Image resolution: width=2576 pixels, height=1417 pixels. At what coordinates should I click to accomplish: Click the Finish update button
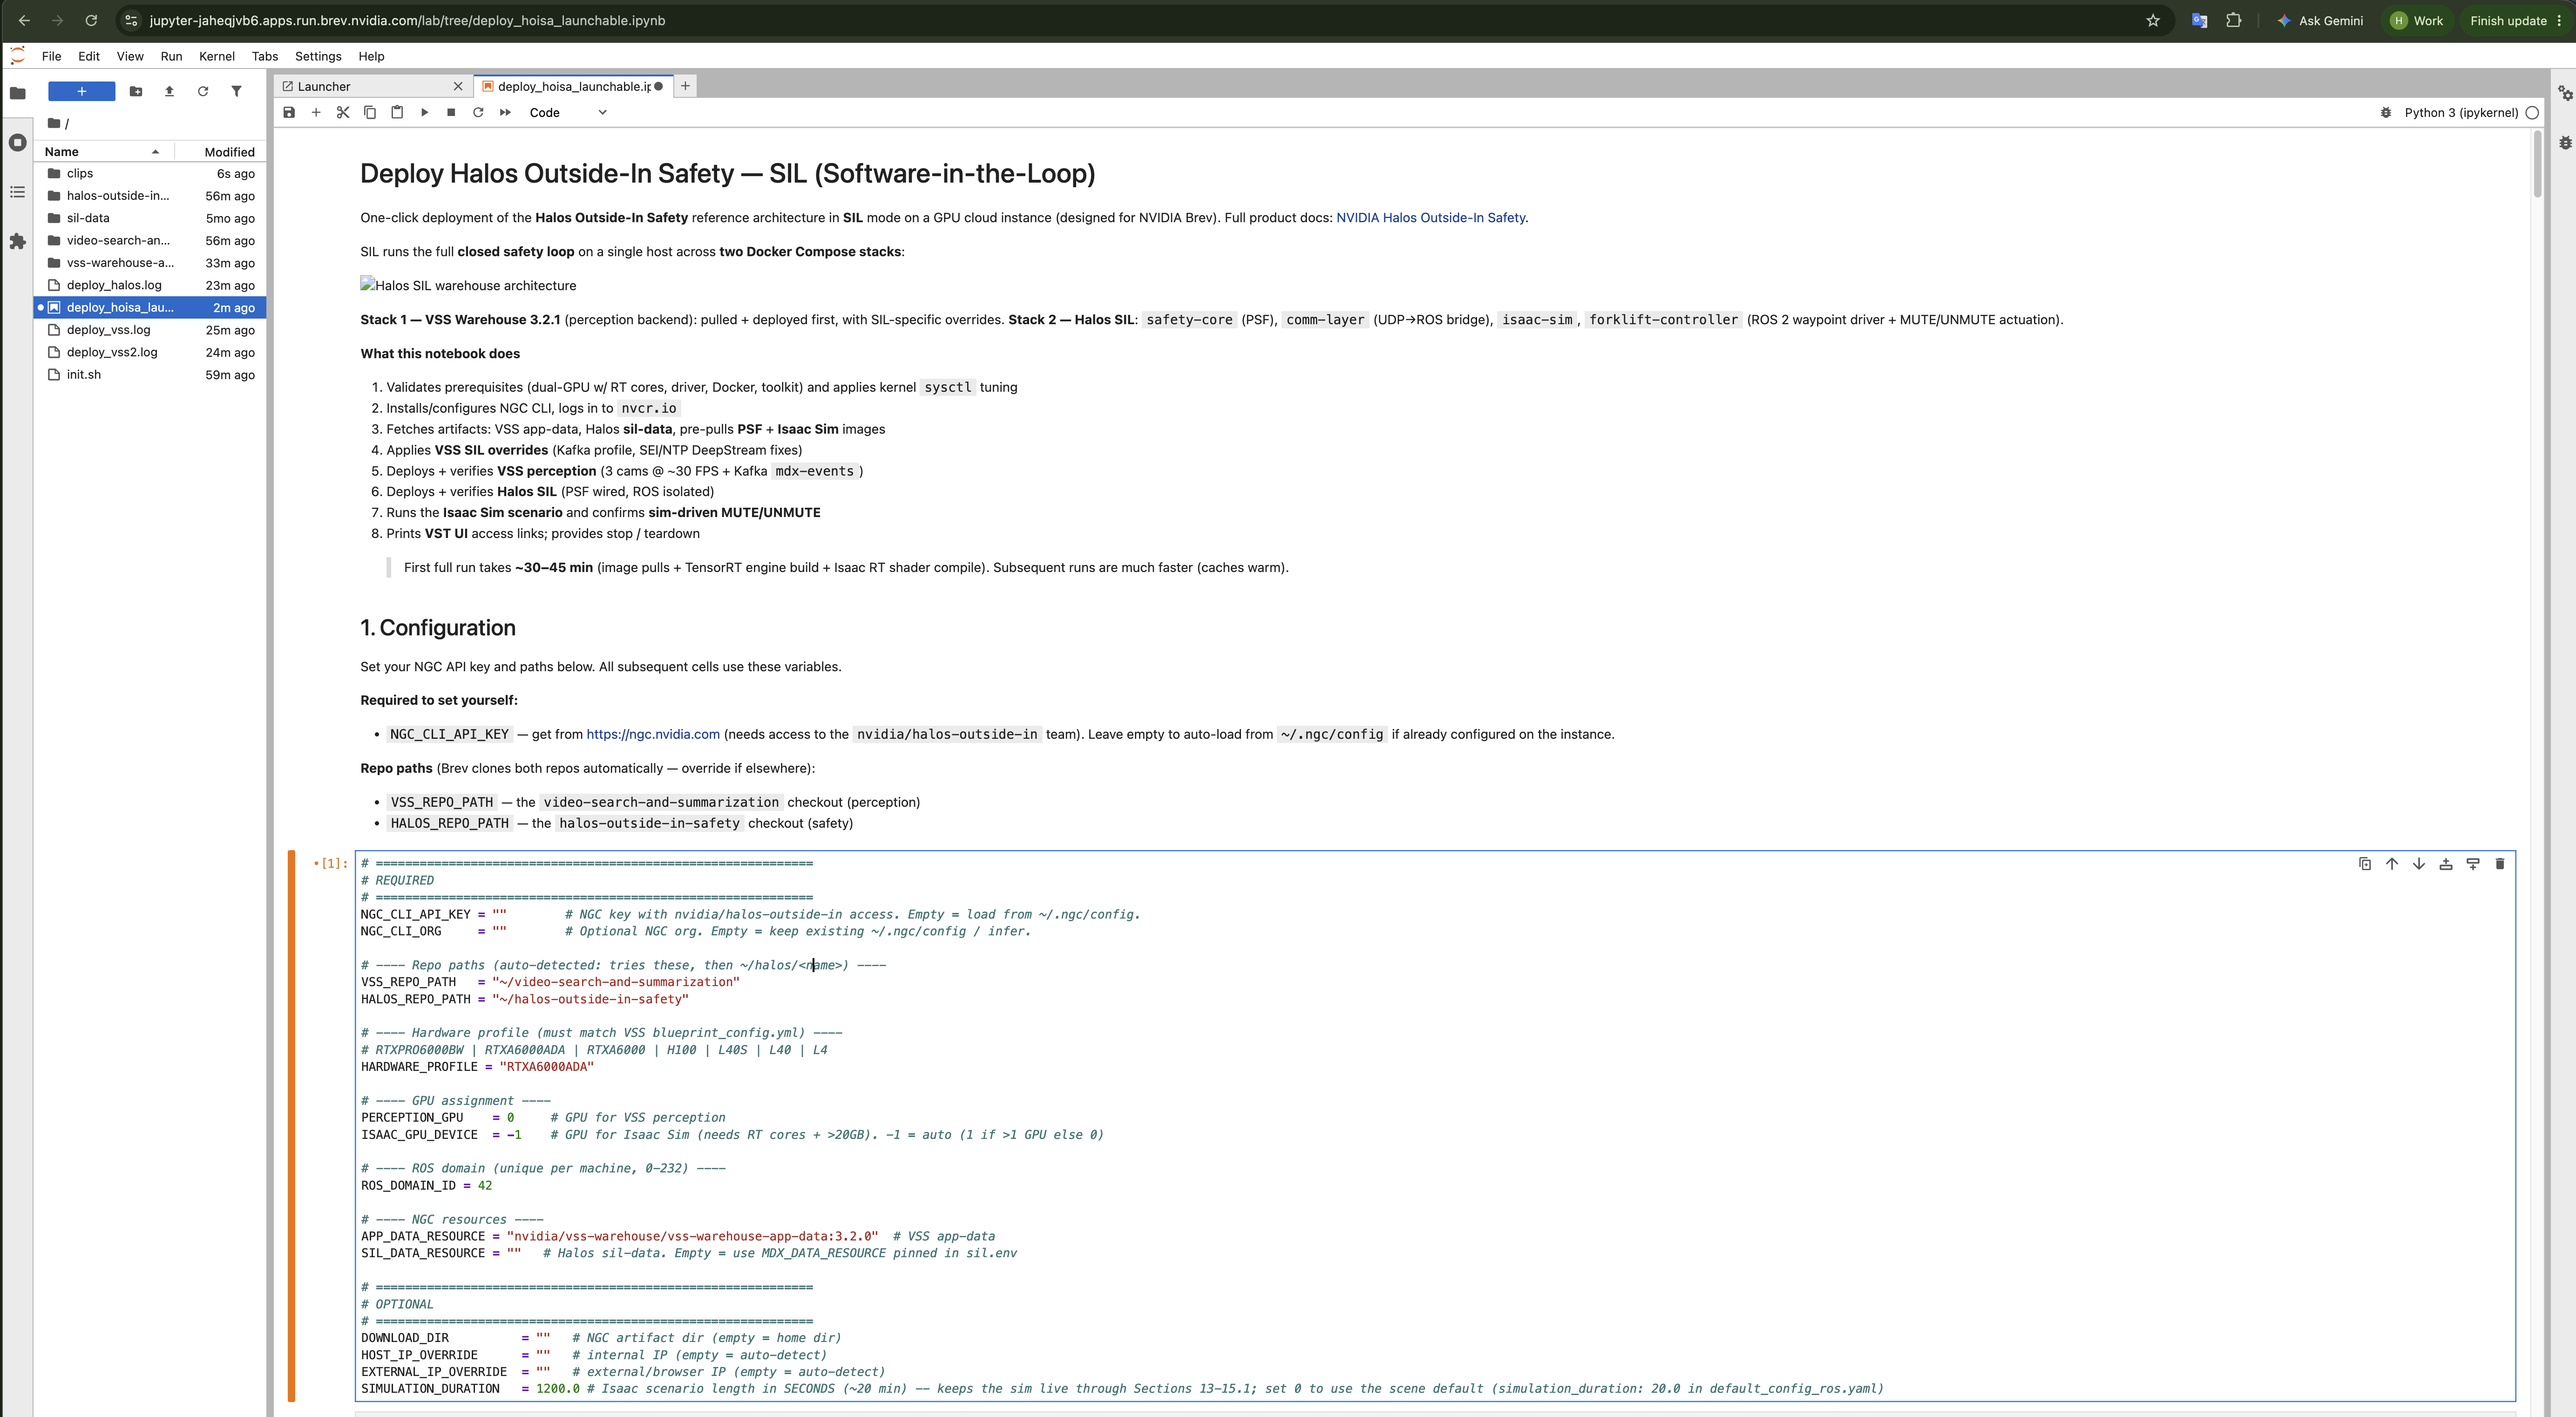[2516, 21]
